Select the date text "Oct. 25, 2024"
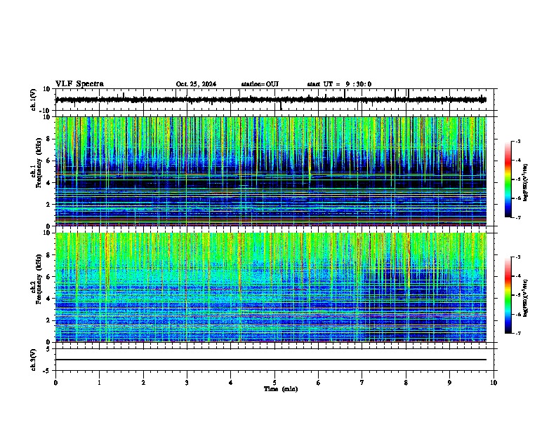556x429 pixels. pos(196,84)
